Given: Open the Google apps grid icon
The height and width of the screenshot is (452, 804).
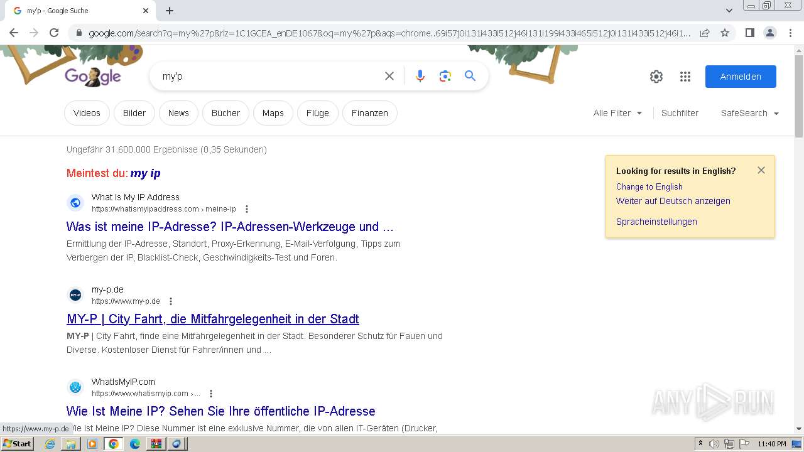Looking at the screenshot, I should pyautogui.click(x=685, y=77).
